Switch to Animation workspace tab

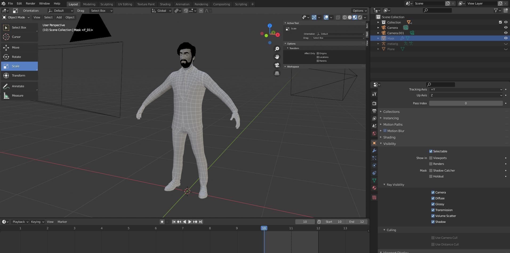182,4
